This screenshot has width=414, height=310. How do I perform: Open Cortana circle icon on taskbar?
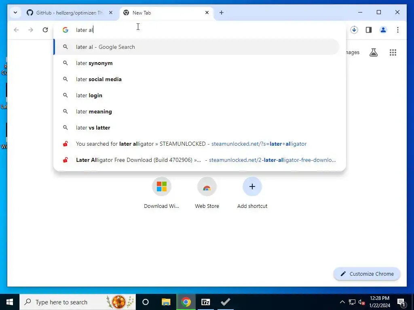tap(146, 302)
